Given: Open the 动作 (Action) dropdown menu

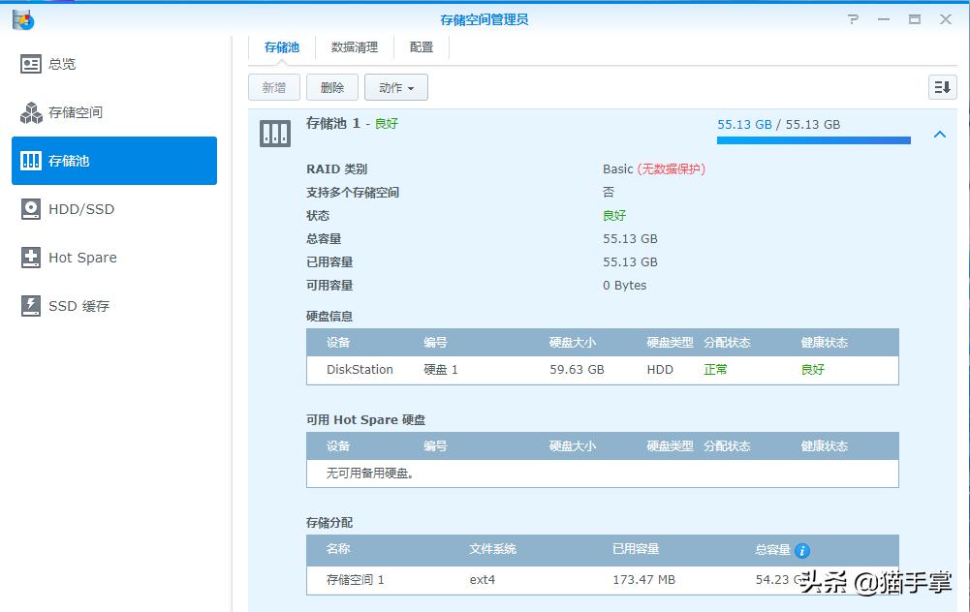Looking at the screenshot, I should click(395, 87).
